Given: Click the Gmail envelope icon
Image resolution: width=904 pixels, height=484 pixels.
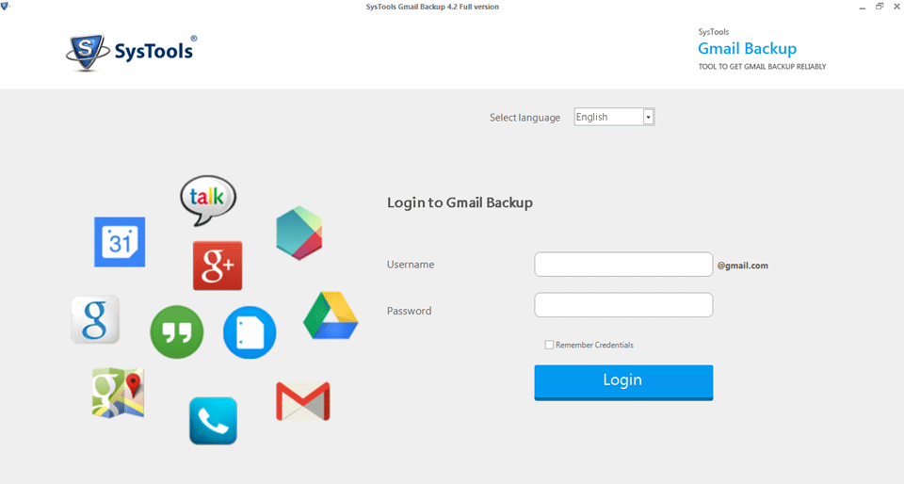Looking at the screenshot, I should [x=302, y=401].
